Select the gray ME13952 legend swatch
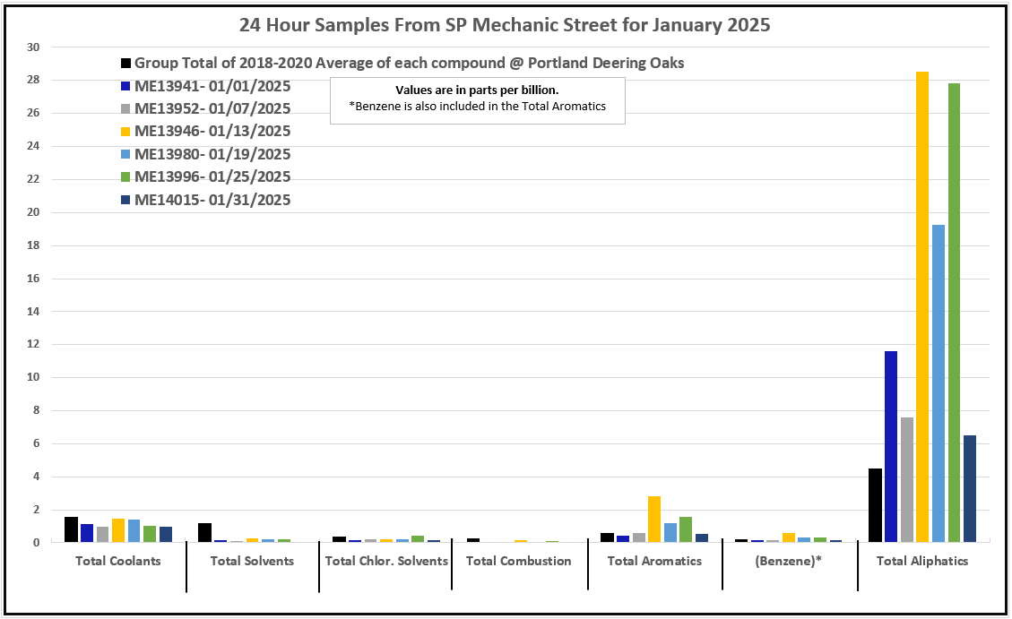1012x619 pixels. (126, 109)
